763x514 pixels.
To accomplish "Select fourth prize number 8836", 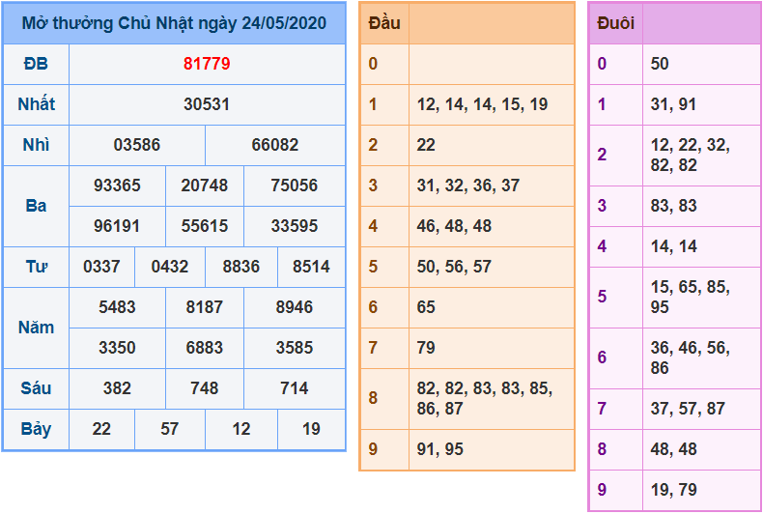I will pyautogui.click(x=240, y=267).
